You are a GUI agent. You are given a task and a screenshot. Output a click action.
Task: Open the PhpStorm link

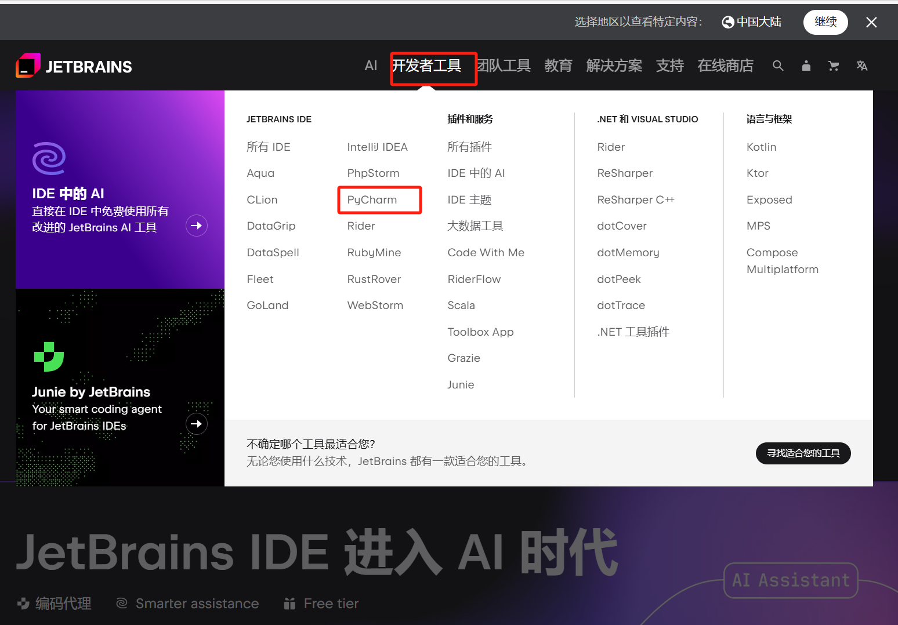click(373, 173)
